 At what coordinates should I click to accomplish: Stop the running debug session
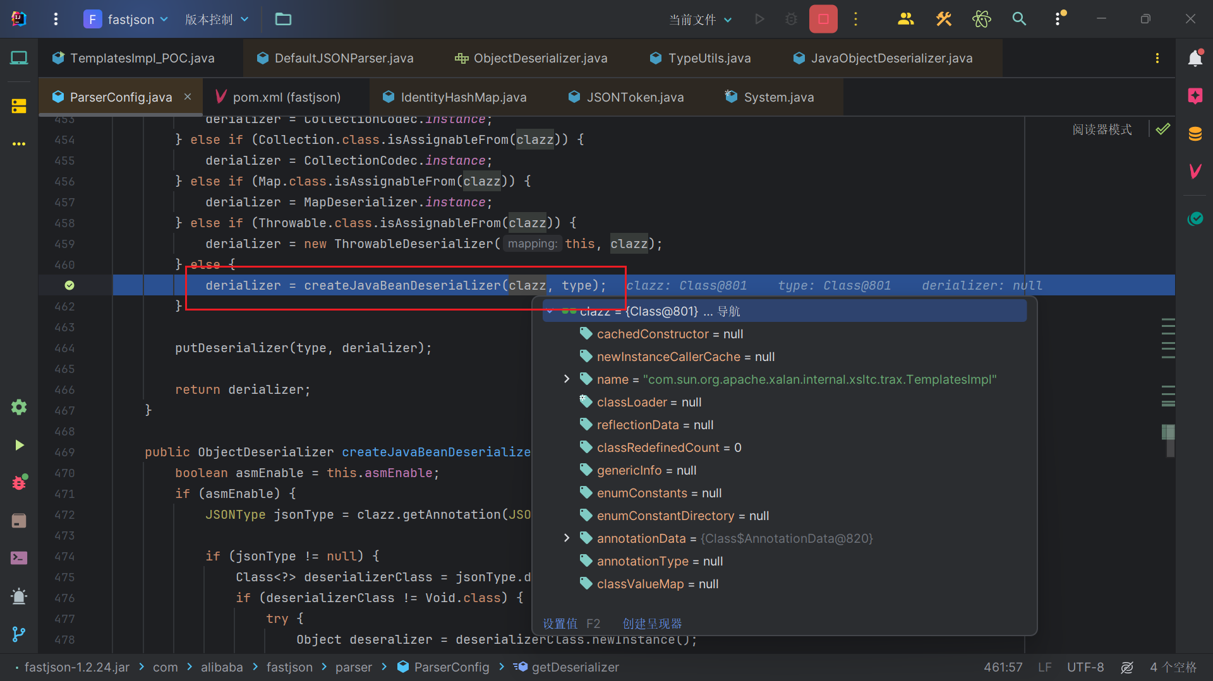[823, 19]
